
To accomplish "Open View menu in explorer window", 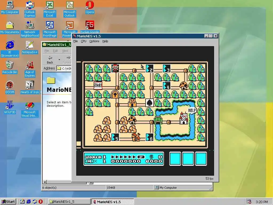I will coord(65,51).
